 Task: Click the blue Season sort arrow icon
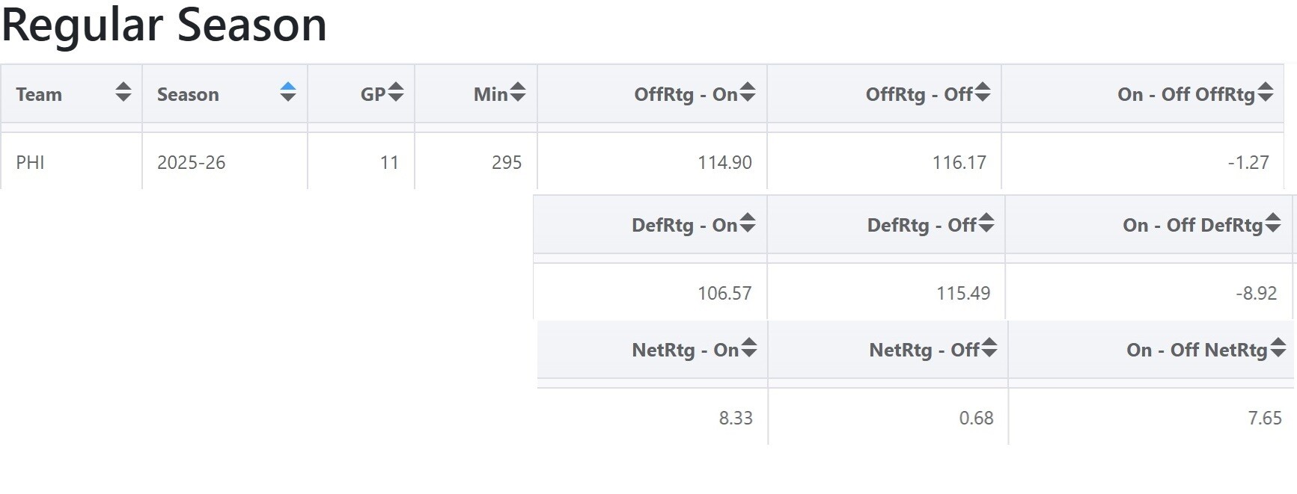288,93
